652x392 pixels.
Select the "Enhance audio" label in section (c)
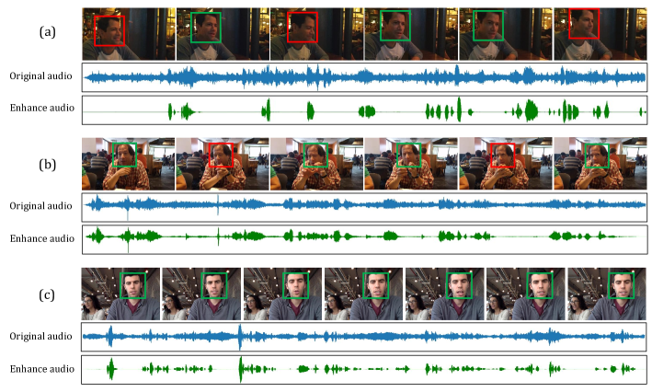(42, 369)
